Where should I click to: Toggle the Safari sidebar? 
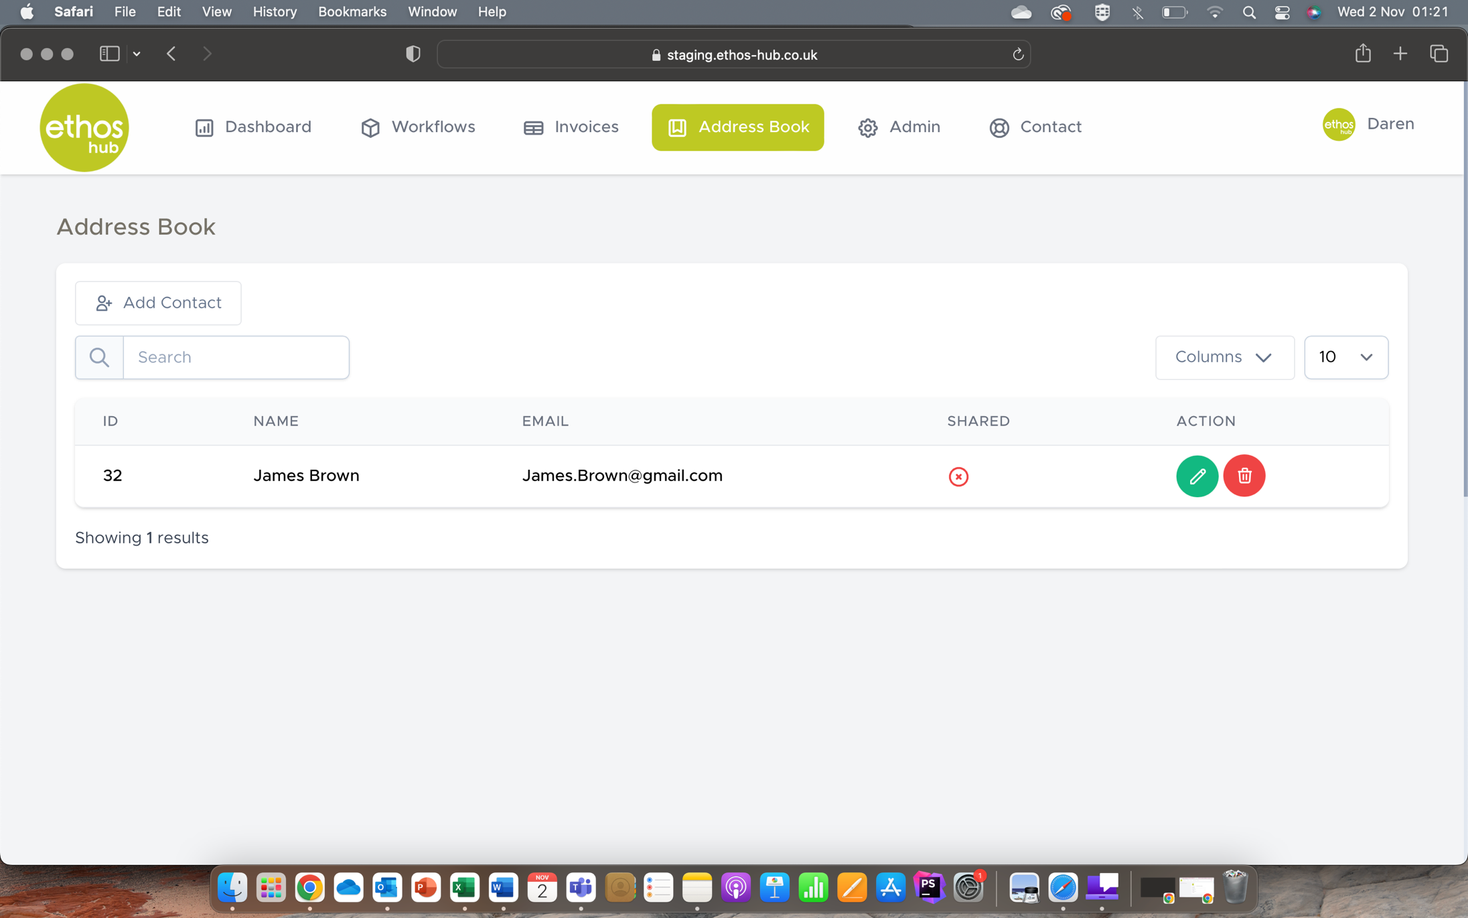coord(109,54)
